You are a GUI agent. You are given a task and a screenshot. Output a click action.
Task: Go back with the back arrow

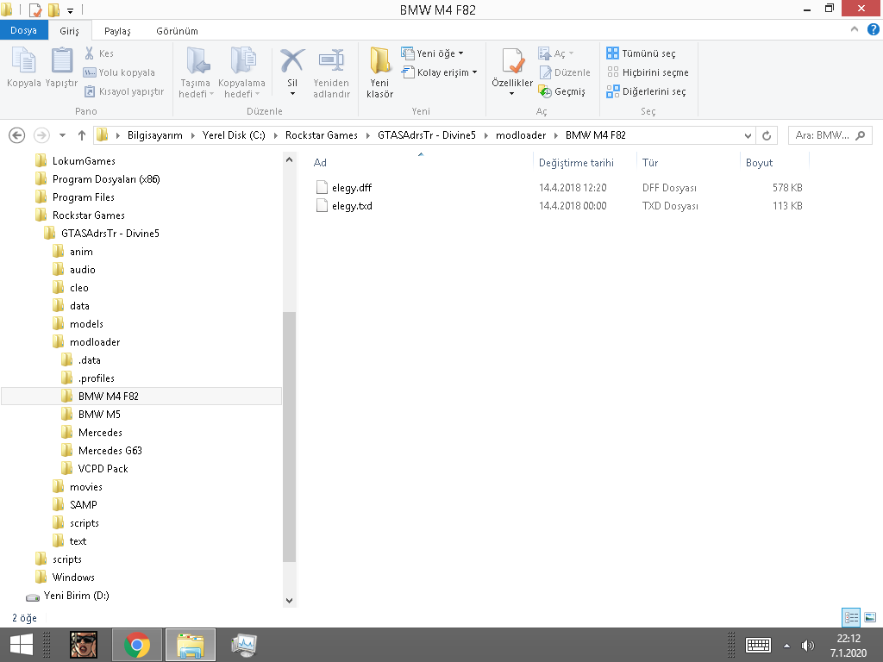tap(17, 135)
